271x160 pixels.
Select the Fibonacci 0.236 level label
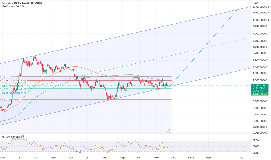click(14, 80)
